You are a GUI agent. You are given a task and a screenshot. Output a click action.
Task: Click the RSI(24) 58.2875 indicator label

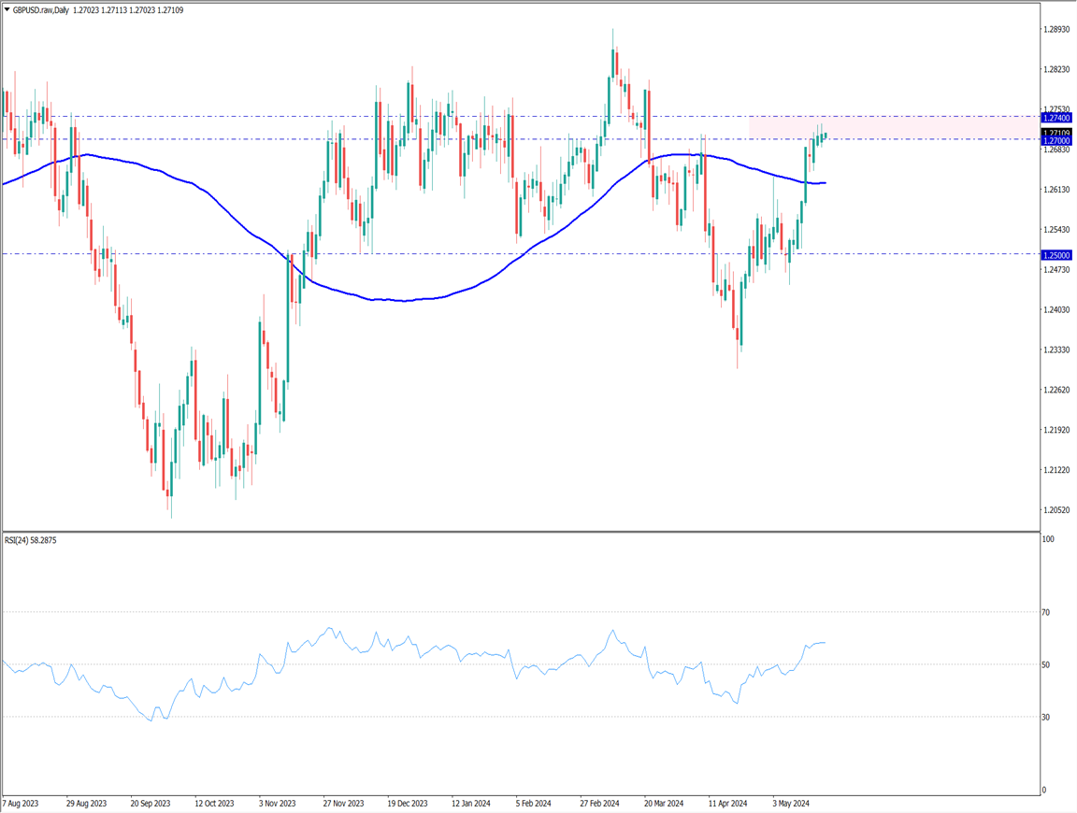click(31, 540)
